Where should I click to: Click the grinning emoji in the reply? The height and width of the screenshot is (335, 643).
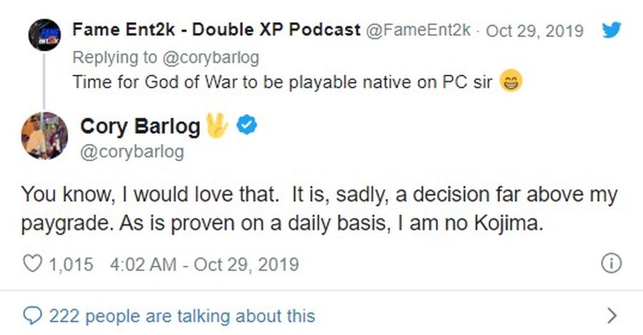511,81
